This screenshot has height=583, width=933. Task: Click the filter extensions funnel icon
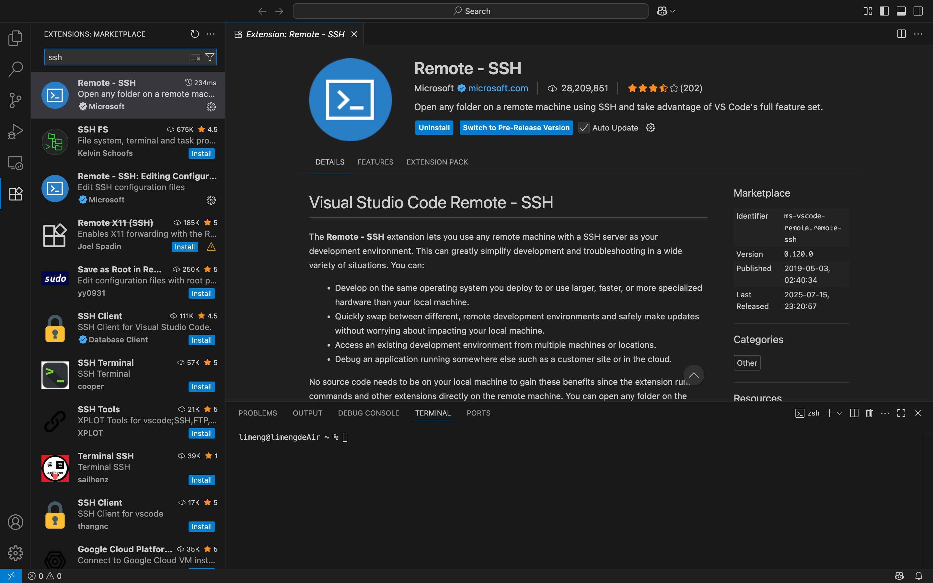pos(210,57)
